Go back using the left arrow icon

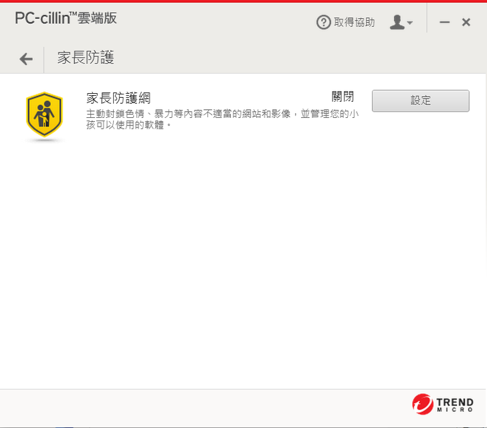click(26, 59)
